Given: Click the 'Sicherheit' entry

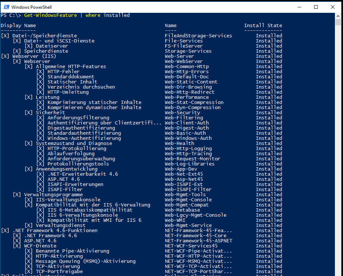Looking at the screenshot, I should (x=50, y=112).
